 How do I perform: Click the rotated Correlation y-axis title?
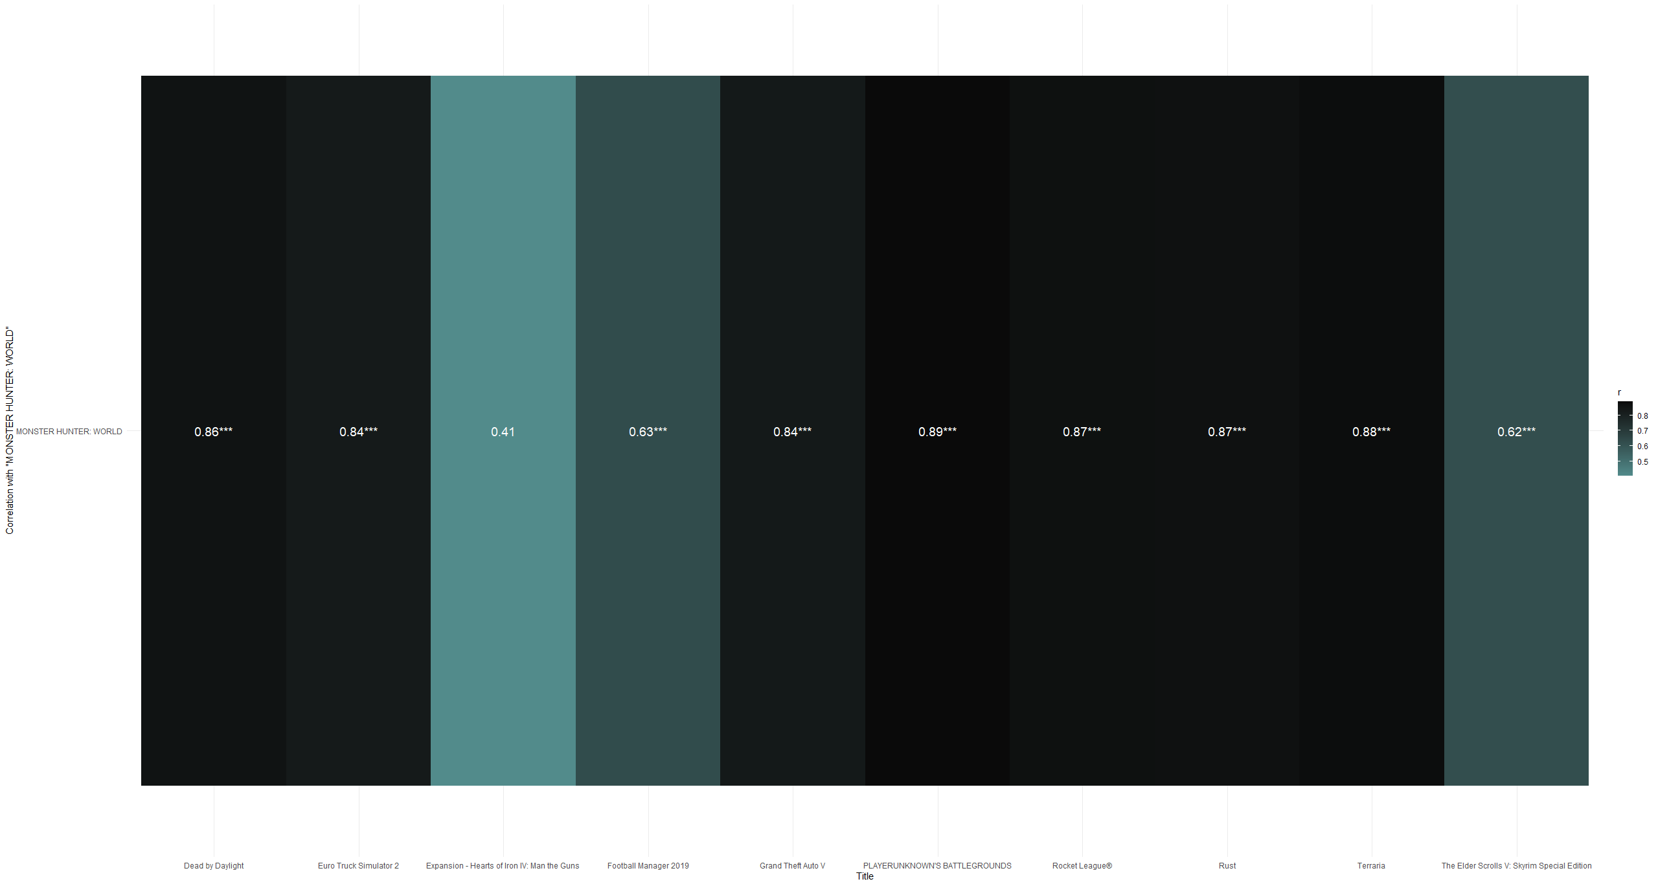(x=10, y=431)
